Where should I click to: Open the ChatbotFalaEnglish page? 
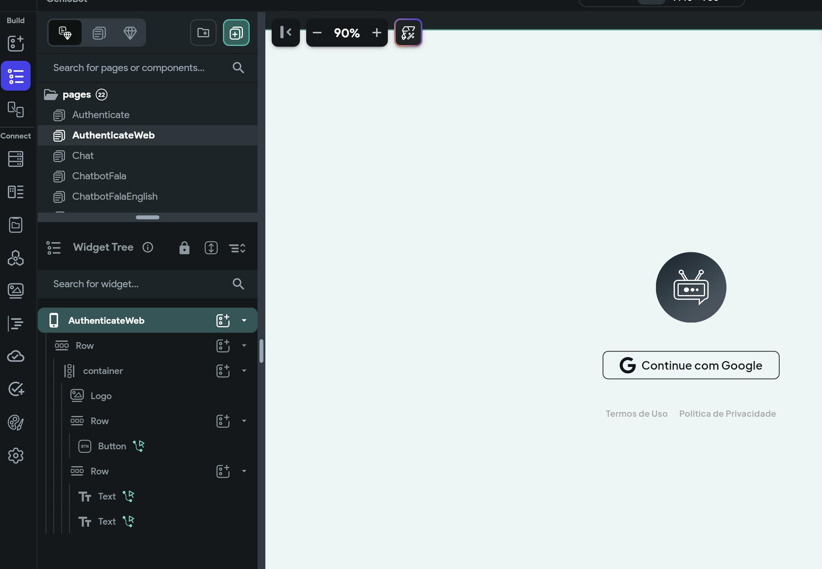(x=148, y=197)
